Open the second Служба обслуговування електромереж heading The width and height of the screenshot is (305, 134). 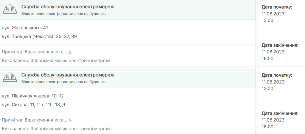(68, 75)
